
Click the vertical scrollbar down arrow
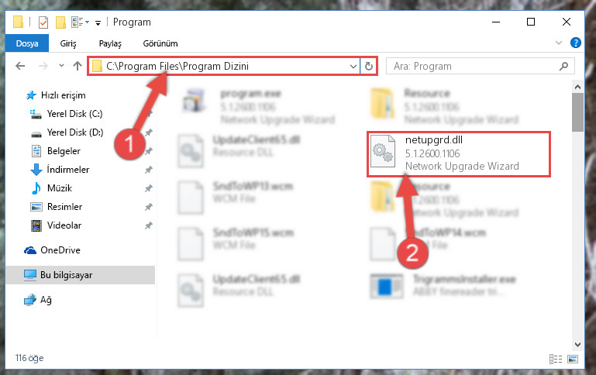(577, 345)
